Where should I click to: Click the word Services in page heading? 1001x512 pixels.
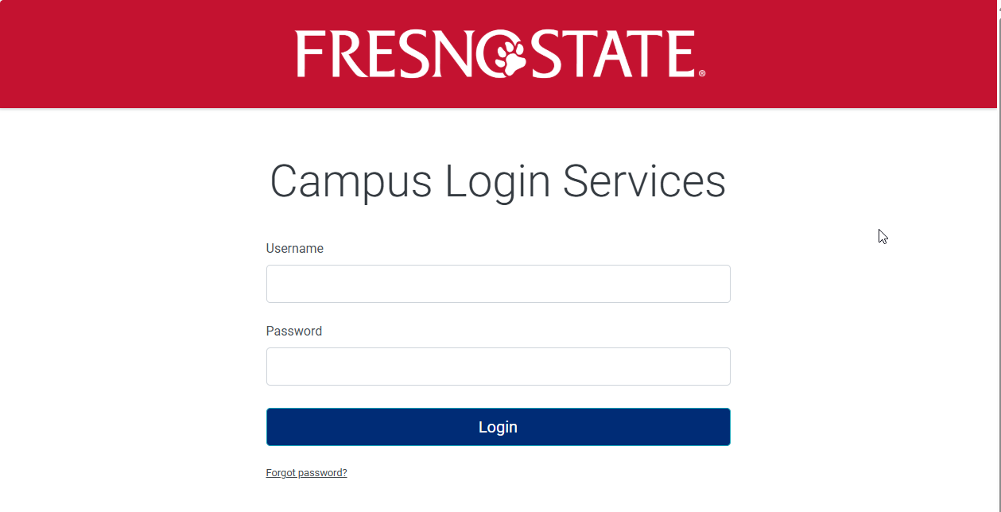[644, 182]
